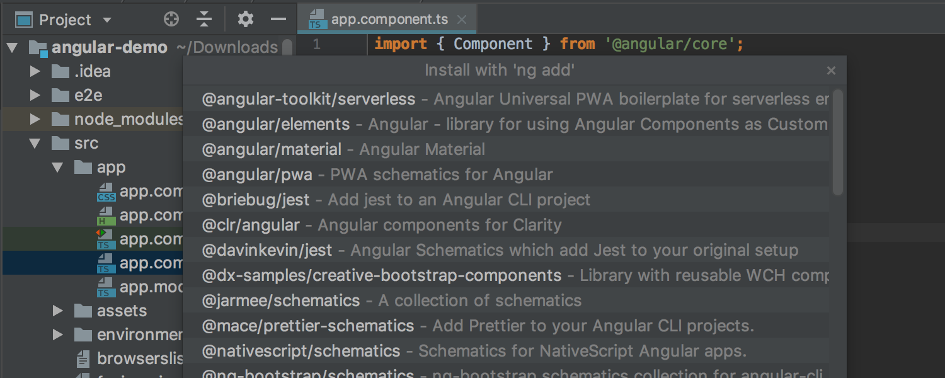Close the "Install with 'ng add'" popup
This screenshot has height=378, width=945.
tap(831, 71)
